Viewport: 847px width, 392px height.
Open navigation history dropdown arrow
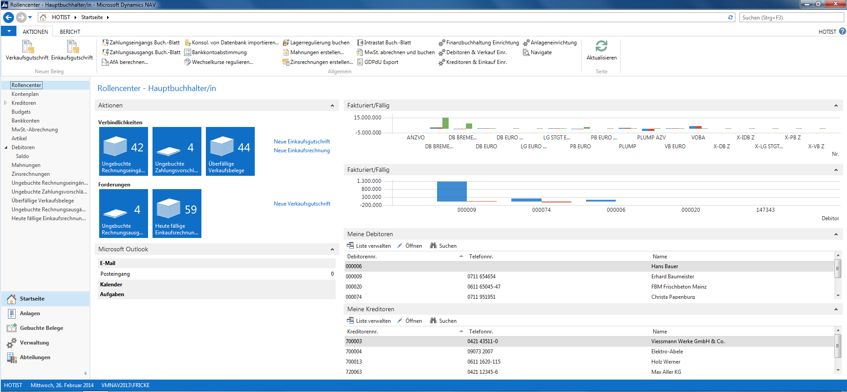pos(30,17)
